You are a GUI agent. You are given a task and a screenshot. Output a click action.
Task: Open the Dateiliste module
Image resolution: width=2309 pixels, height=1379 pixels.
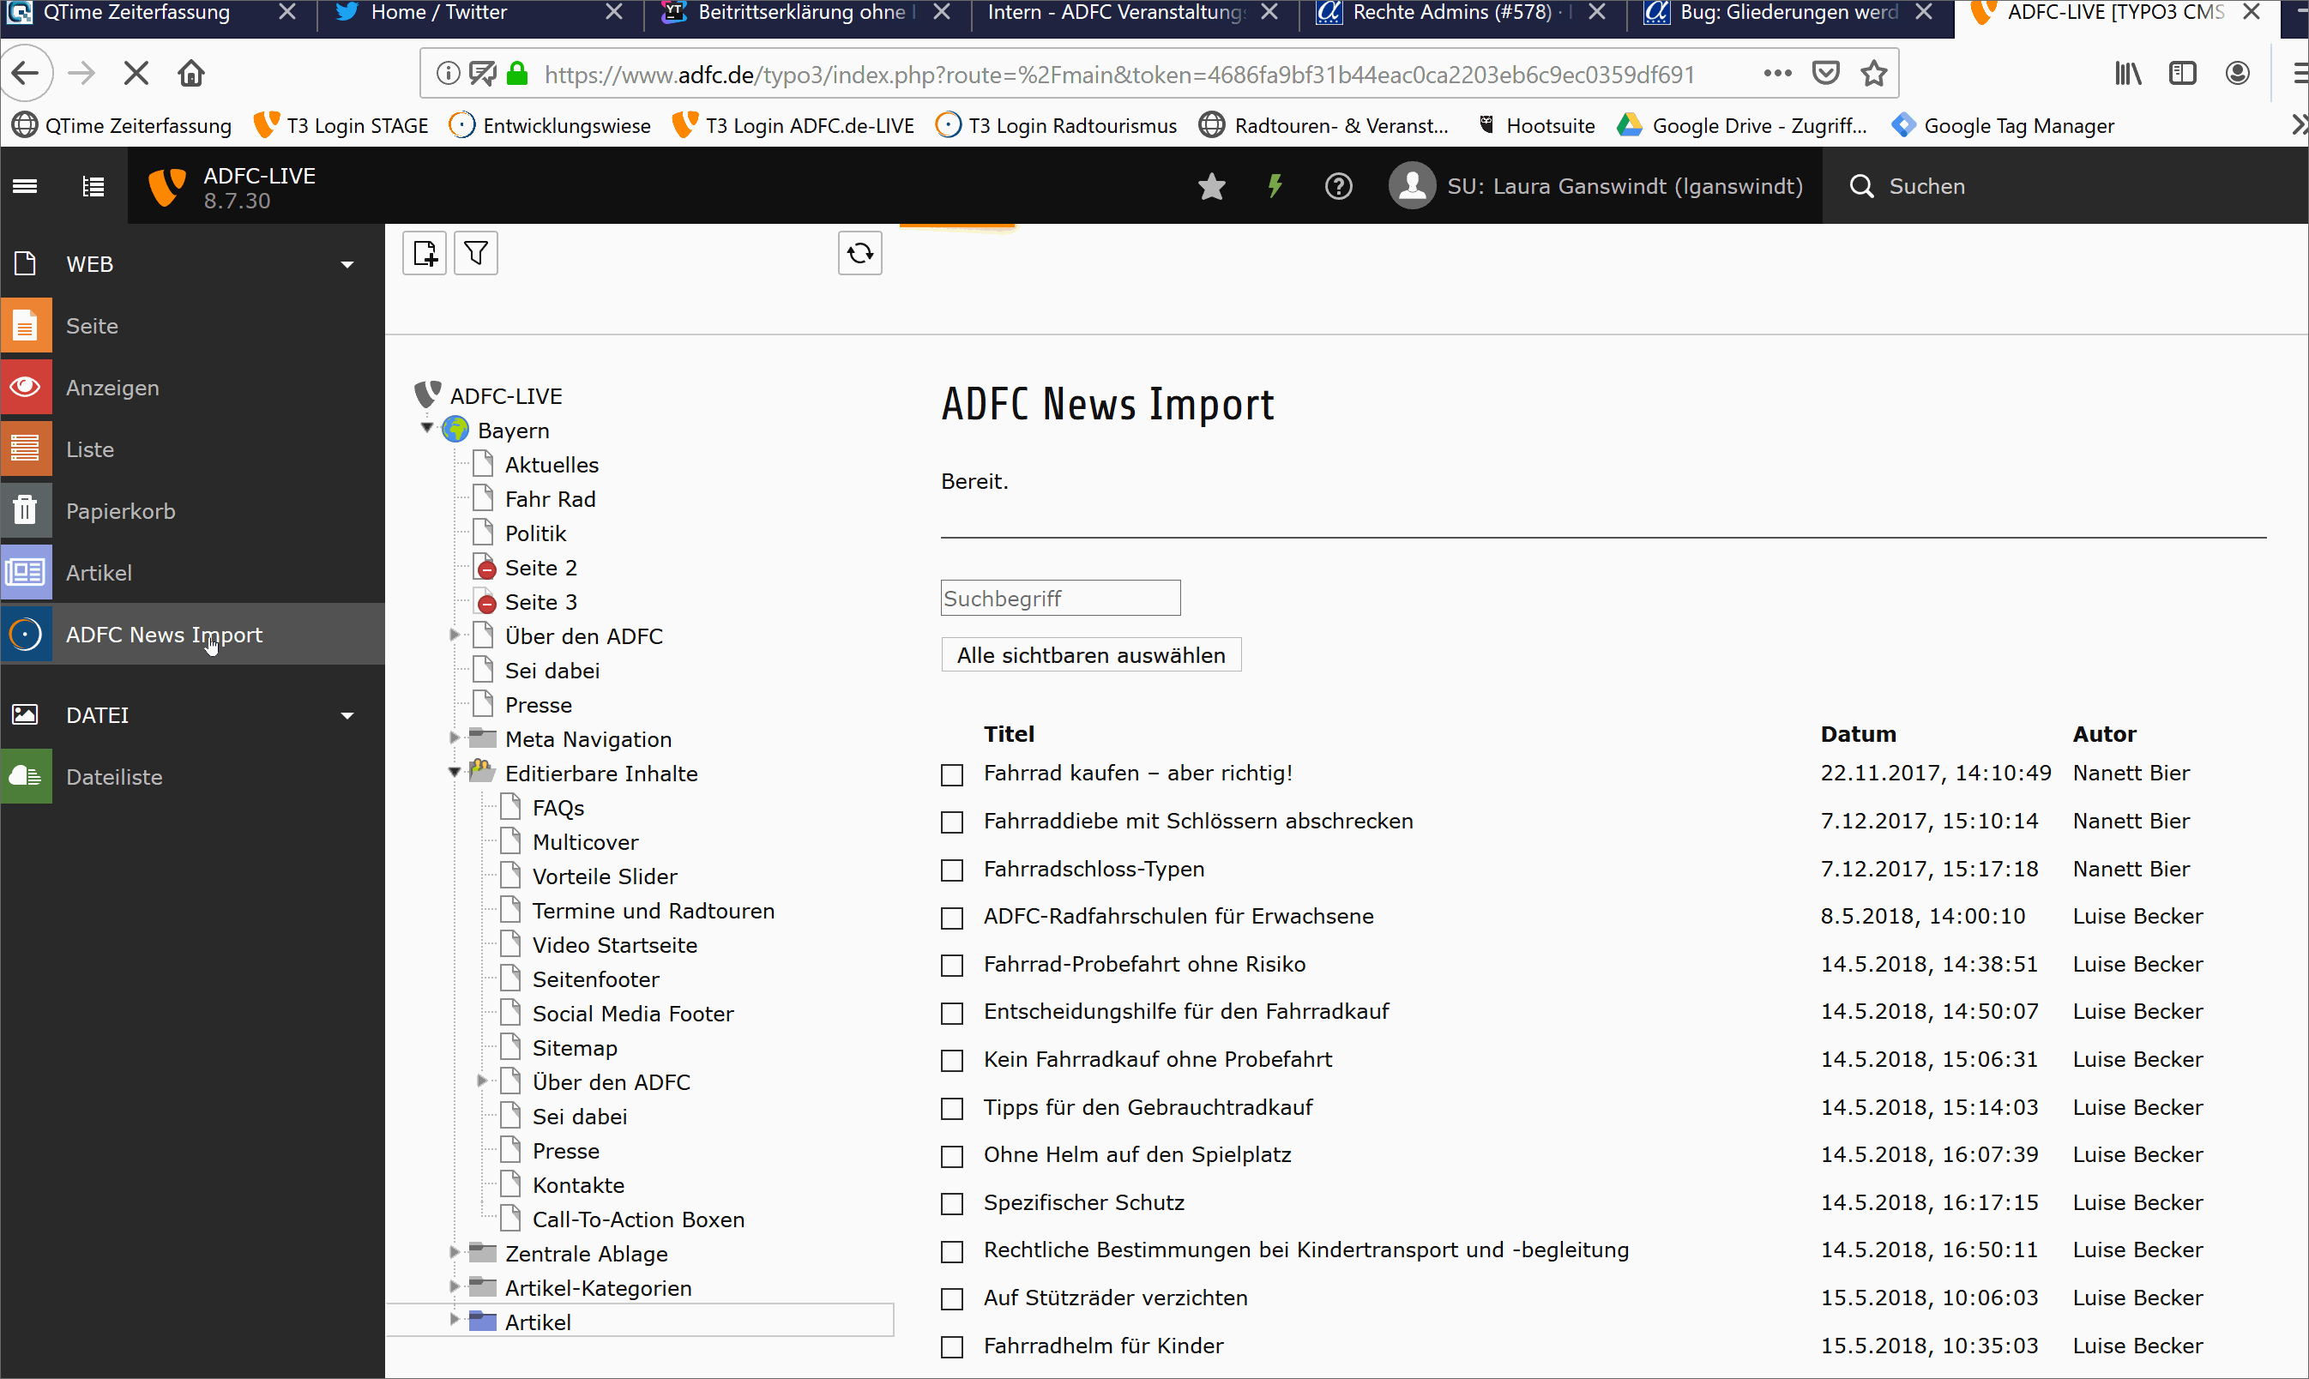point(114,777)
